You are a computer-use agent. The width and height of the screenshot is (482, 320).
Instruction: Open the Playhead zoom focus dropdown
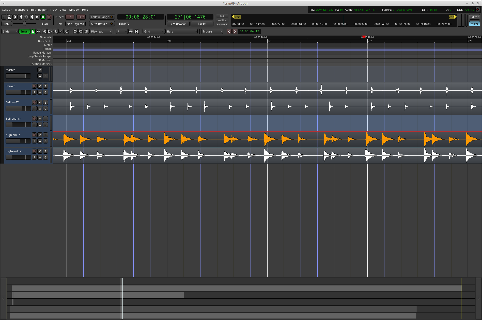click(x=101, y=31)
